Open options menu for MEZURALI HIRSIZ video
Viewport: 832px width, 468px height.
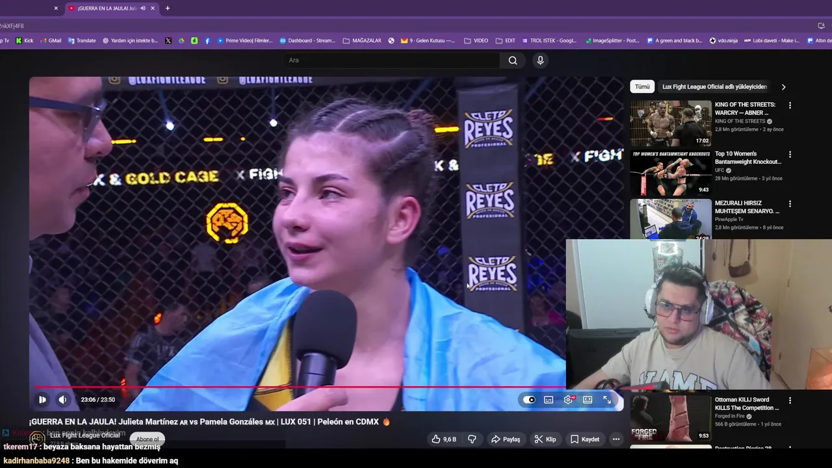(x=790, y=204)
